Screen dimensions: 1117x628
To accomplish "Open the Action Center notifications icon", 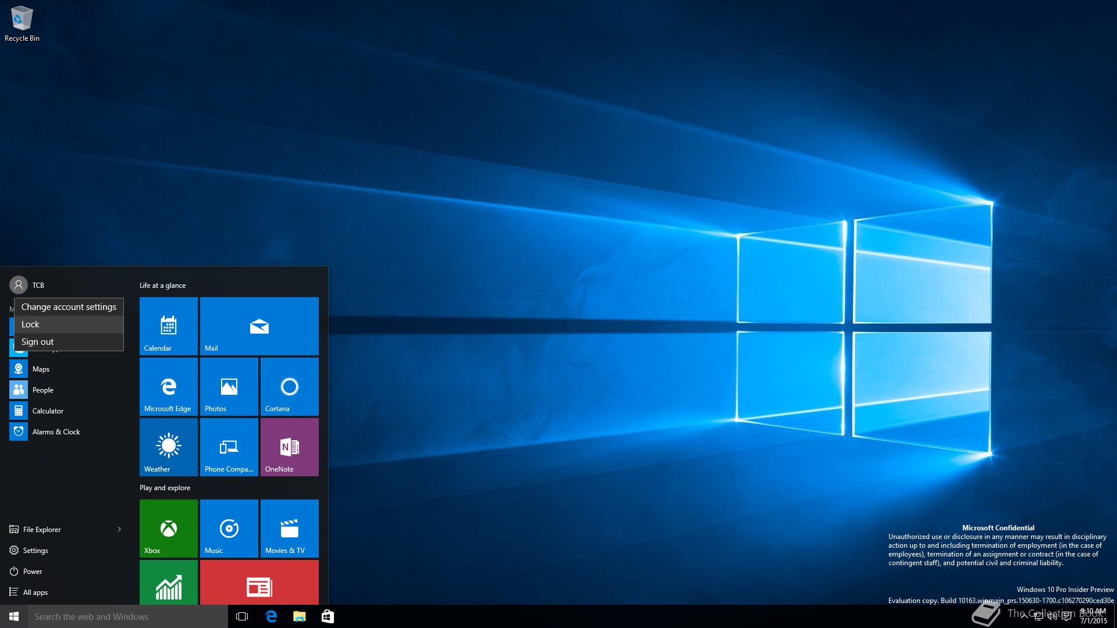I will (x=1066, y=616).
